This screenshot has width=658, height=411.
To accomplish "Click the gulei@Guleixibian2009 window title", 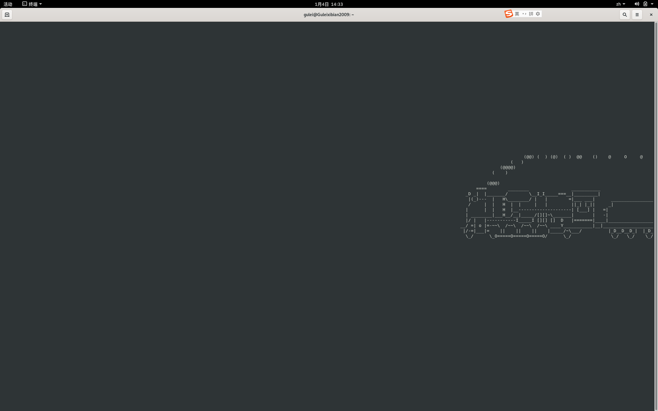I will (329, 15).
